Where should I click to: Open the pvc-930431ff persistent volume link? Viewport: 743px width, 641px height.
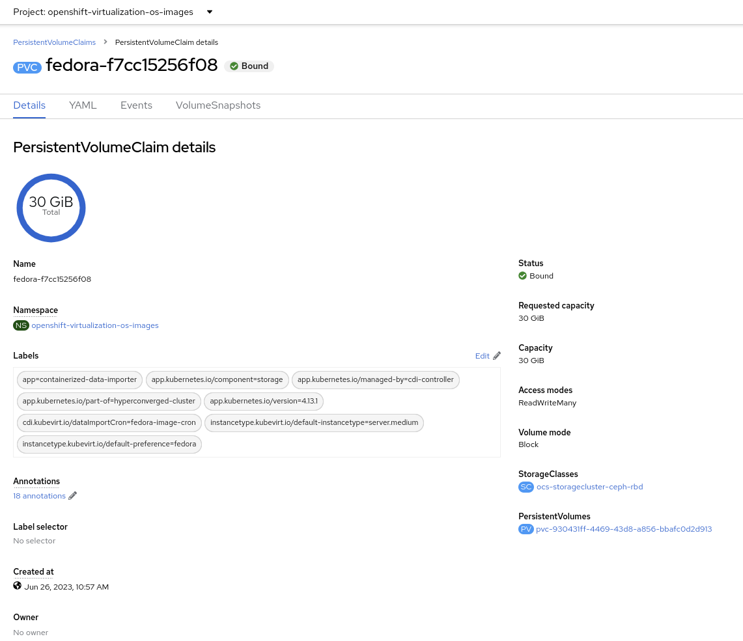coord(623,529)
